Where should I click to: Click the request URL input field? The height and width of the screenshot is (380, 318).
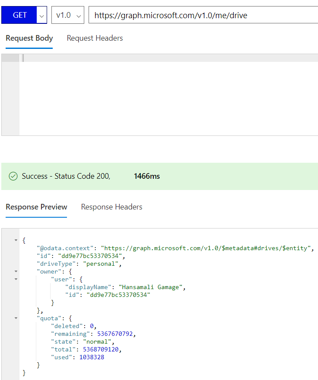(x=204, y=15)
